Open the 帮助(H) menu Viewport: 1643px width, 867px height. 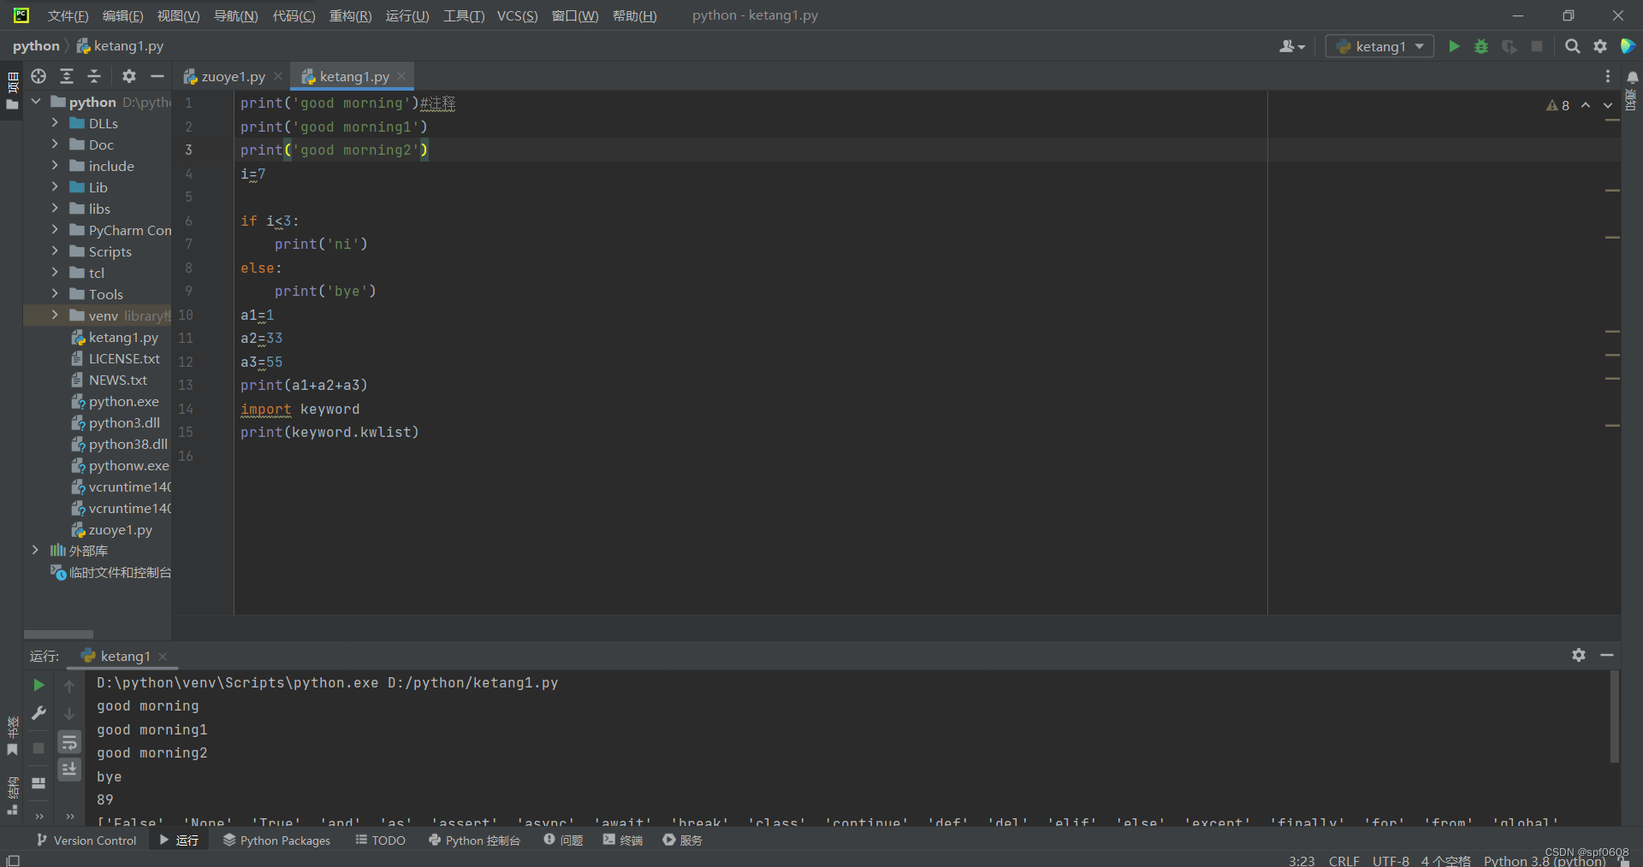point(634,16)
